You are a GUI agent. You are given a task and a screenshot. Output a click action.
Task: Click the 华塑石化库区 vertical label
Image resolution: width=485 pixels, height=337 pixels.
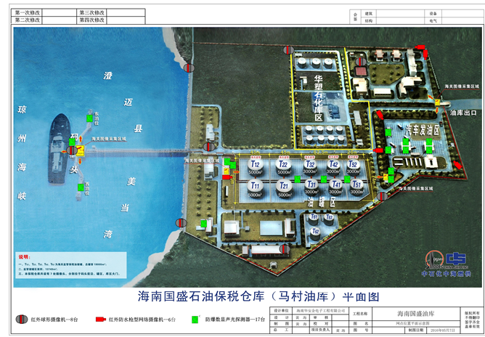coord(319,98)
